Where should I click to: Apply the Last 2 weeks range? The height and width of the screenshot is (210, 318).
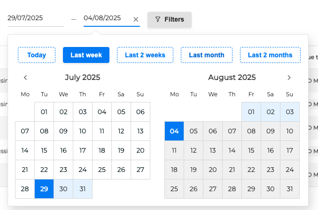[x=145, y=55]
